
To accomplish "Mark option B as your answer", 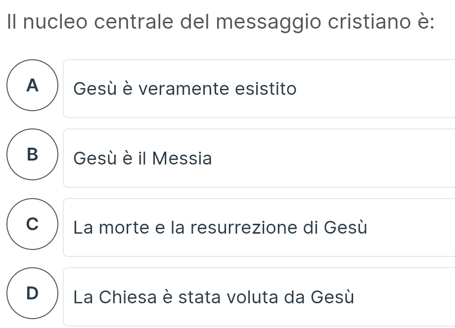I will pos(33,156).
